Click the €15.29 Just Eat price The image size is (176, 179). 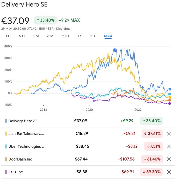coord(82,134)
